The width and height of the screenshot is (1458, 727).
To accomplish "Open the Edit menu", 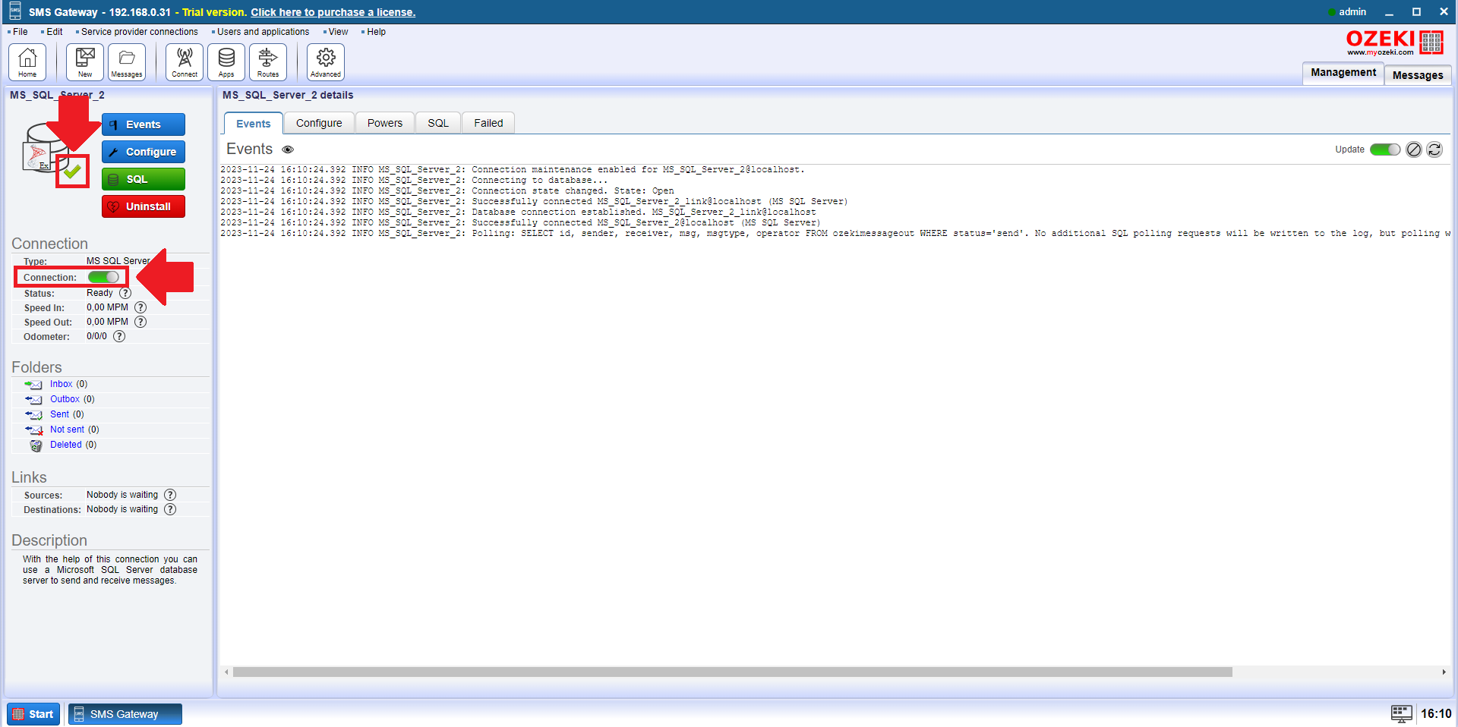I will click(54, 32).
